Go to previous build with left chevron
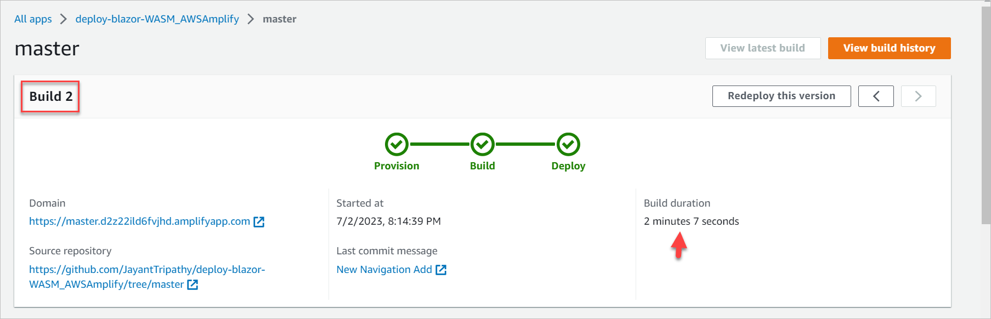 coord(876,96)
